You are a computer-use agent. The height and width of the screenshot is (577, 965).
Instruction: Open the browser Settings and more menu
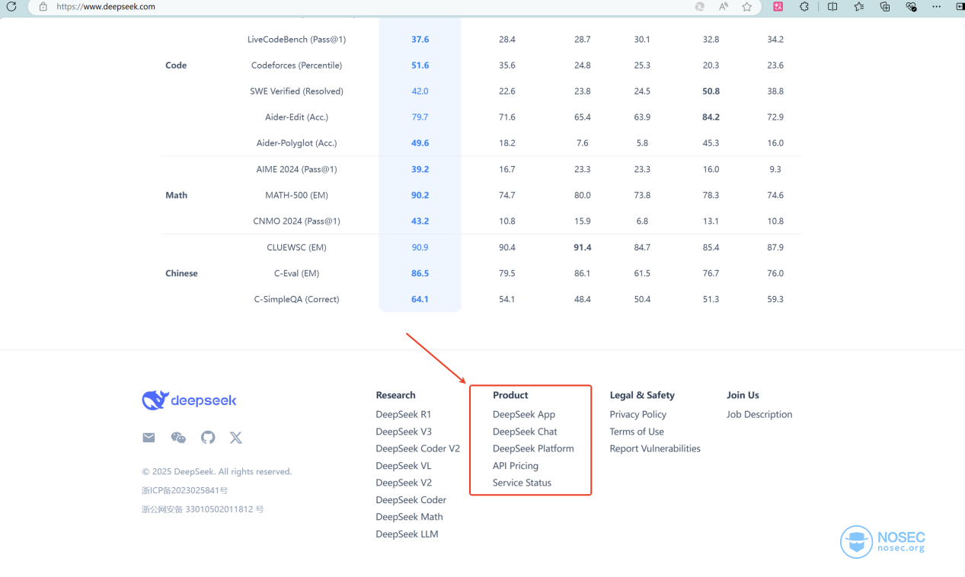point(937,7)
